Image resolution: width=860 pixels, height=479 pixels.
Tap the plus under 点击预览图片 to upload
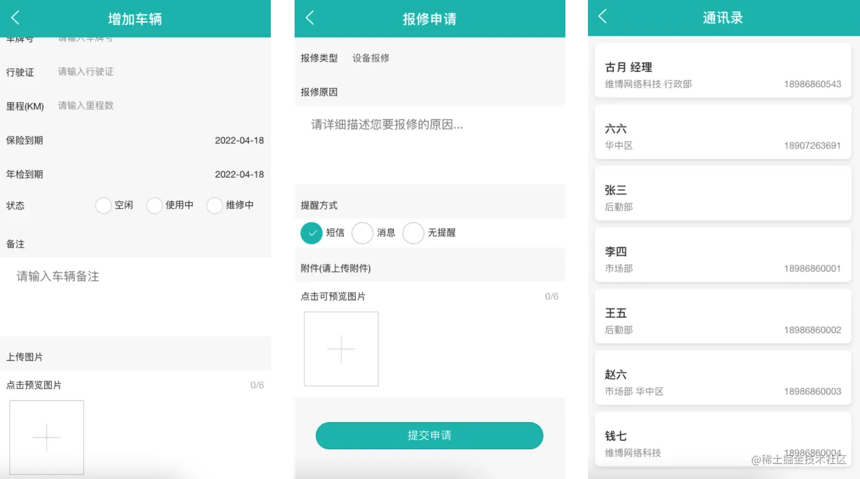[x=46, y=437]
